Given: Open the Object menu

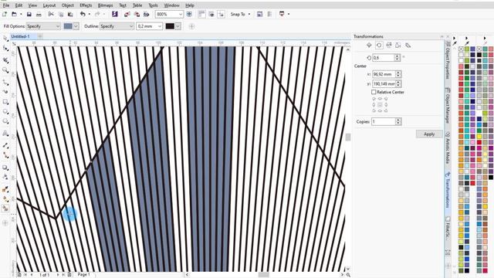Looking at the screenshot, I should tap(68, 5).
